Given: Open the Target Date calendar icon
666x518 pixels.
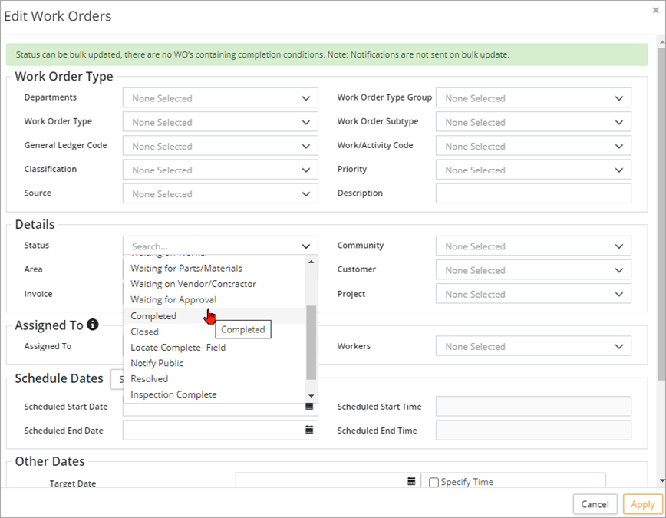Looking at the screenshot, I should pyautogui.click(x=411, y=481).
